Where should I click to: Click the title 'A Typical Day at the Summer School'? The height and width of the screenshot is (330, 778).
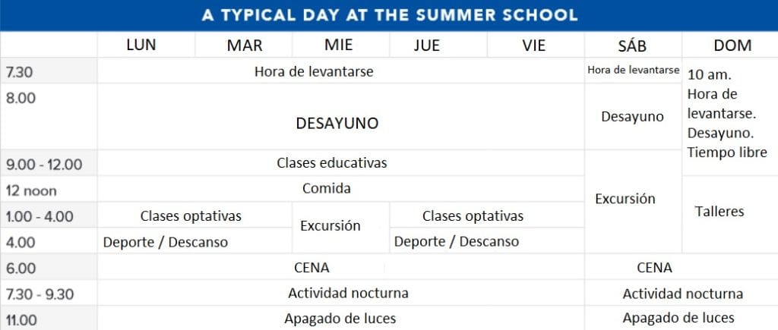click(389, 15)
